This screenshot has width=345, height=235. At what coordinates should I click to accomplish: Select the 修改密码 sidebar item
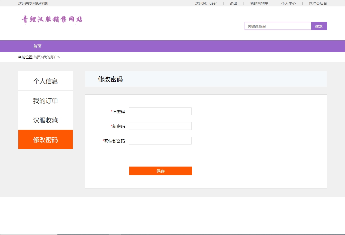(x=46, y=140)
